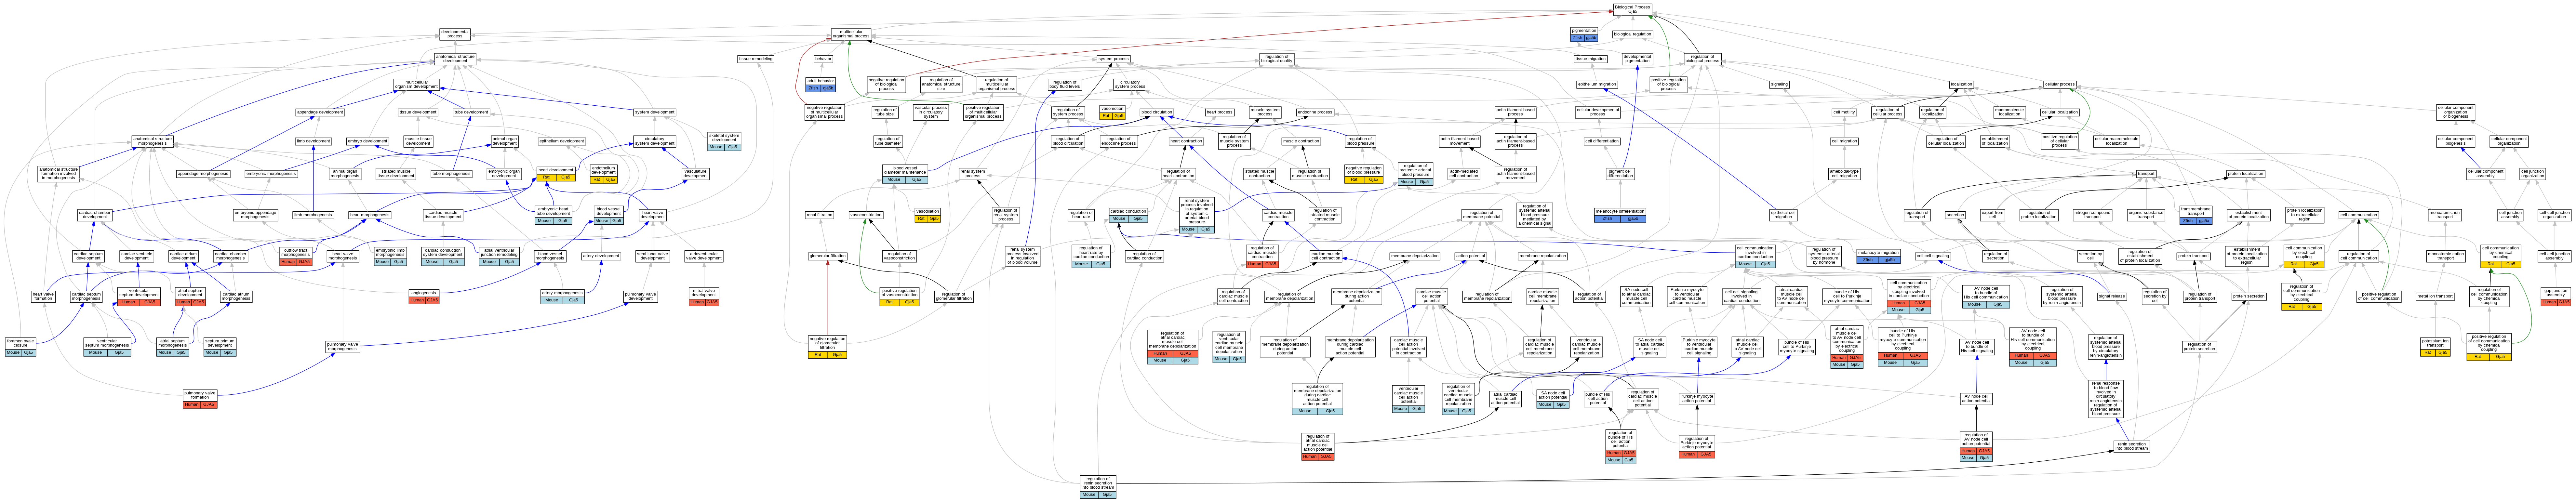Select the 'heart morphogenesis' node
The height and width of the screenshot is (502, 2576).
tap(369, 215)
